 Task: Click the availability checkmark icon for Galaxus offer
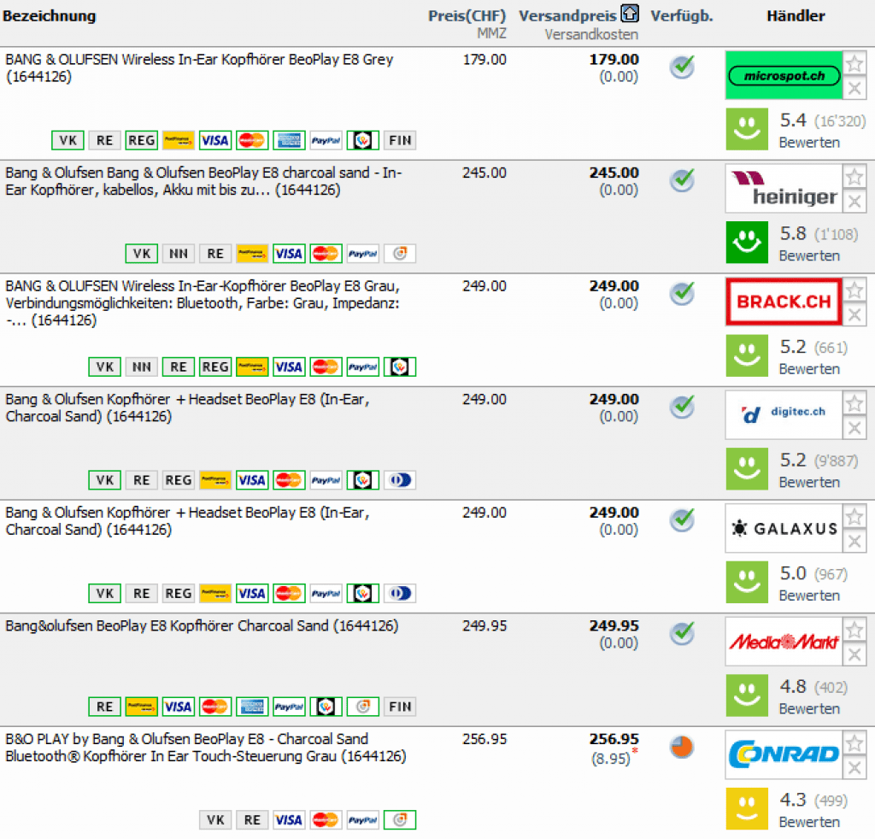(682, 519)
